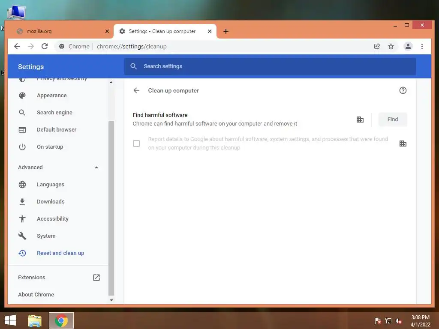Close the mozilla.org tab
439x329 pixels.
click(107, 31)
